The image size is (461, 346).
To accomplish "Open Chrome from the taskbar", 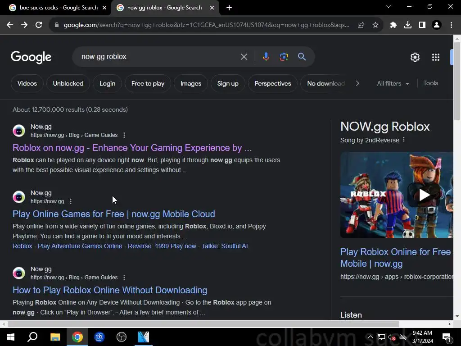I will click(77, 337).
